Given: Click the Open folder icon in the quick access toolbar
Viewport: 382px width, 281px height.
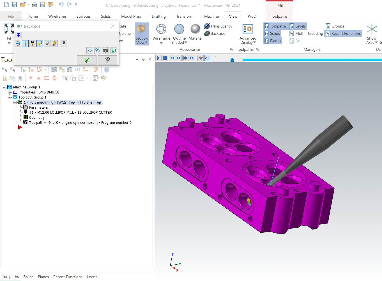Looking at the screenshot, I should (x=23, y=4).
